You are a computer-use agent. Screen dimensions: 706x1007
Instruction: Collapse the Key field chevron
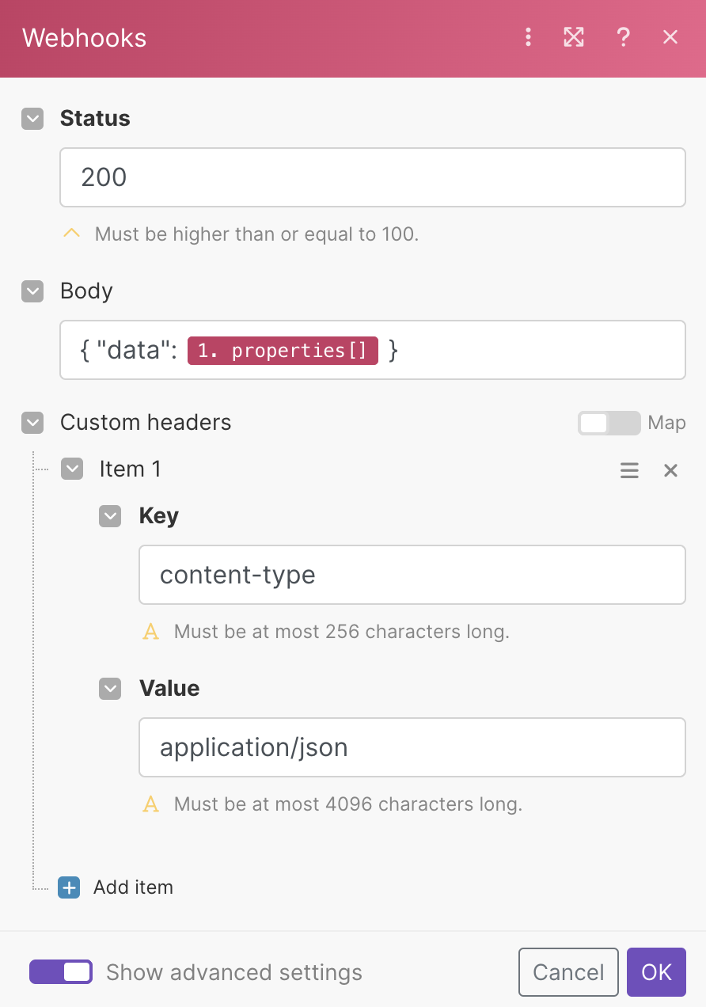click(x=110, y=516)
